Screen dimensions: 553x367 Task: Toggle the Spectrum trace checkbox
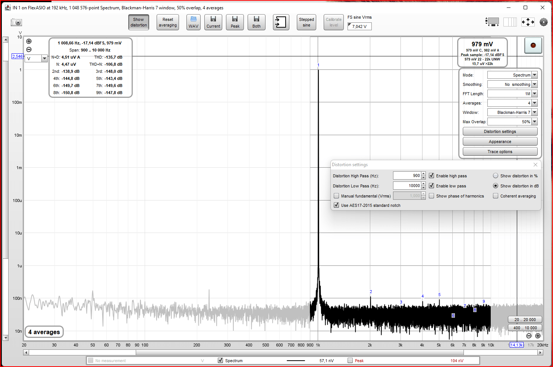point(220,360)
